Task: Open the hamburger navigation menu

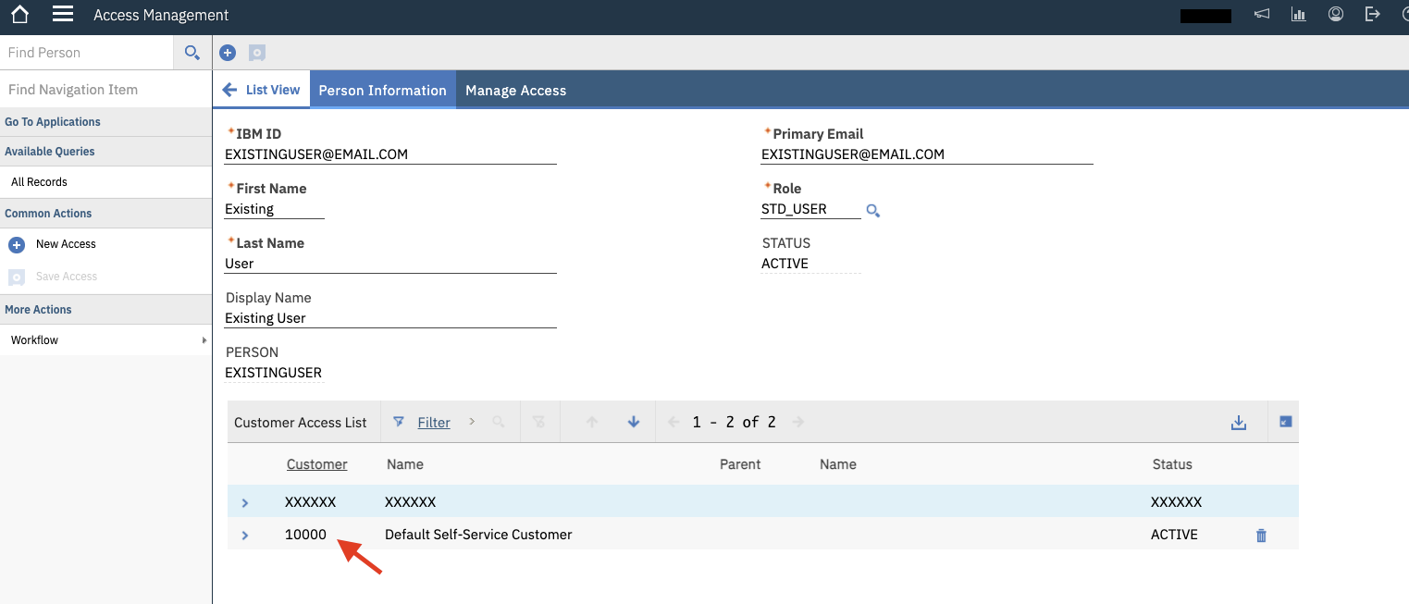Action: (61, 14)
